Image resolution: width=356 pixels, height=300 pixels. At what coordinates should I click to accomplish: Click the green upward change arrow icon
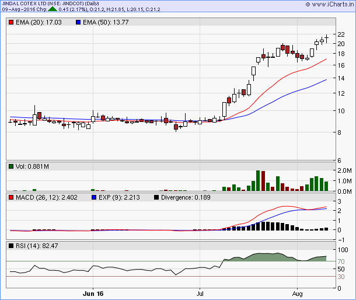click(53, 9)
